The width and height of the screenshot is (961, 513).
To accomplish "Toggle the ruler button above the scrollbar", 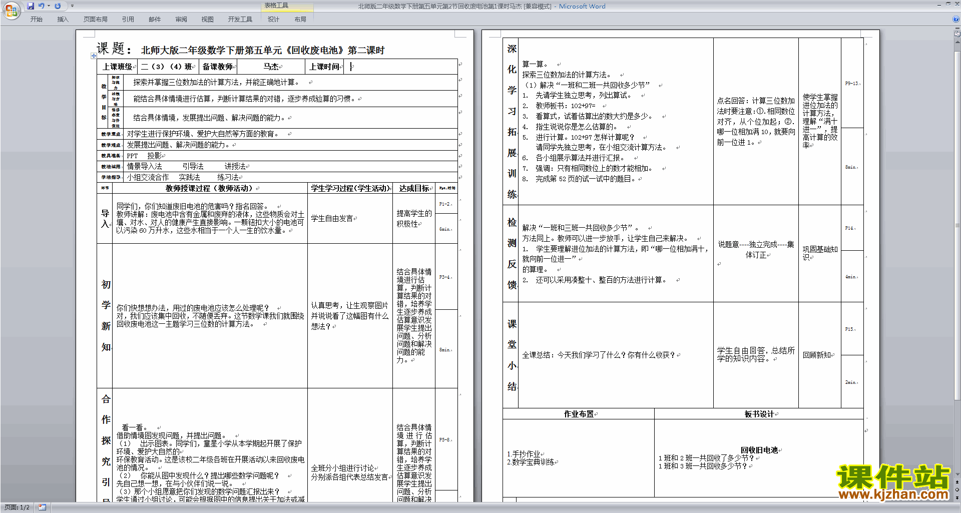I will [957, 34].
